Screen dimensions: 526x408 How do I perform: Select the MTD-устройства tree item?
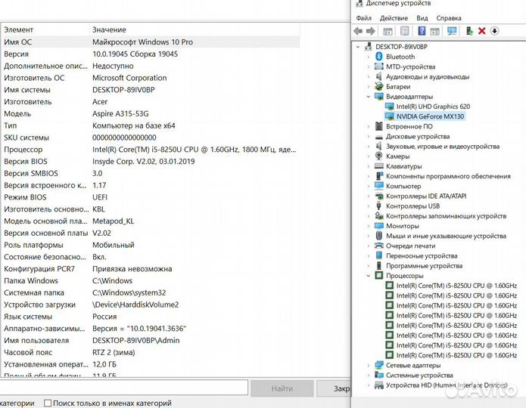(410, 66)
